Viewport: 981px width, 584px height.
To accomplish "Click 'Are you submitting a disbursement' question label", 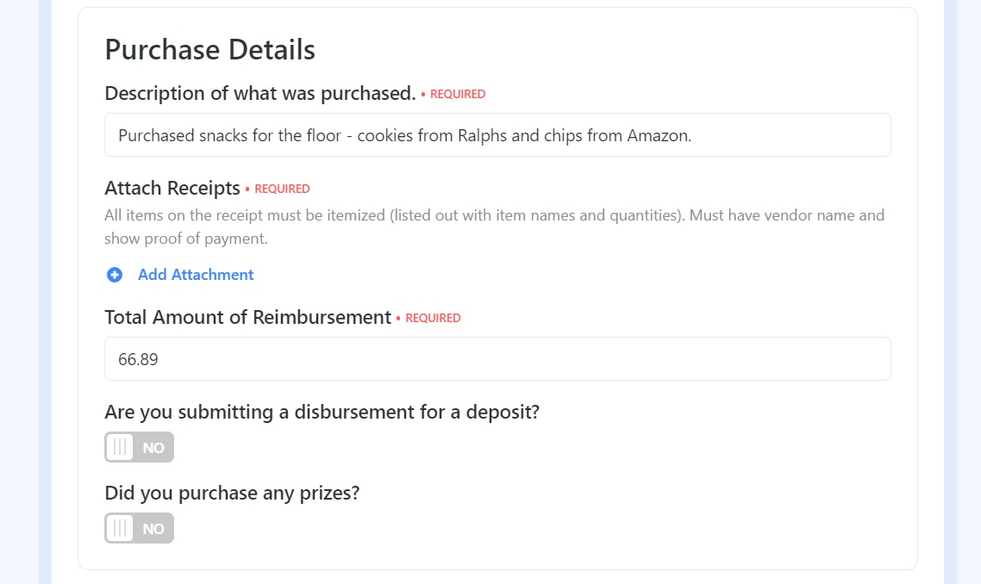I will (322, 412).
